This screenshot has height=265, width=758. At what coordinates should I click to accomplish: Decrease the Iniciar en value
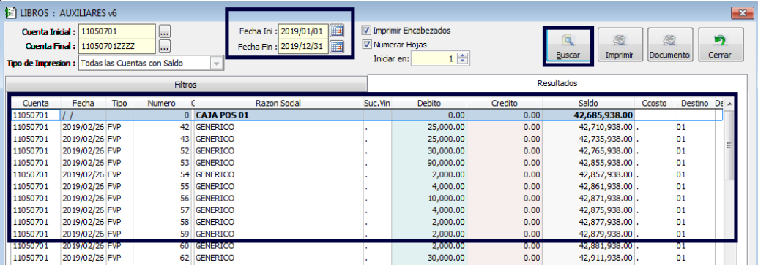463,62
